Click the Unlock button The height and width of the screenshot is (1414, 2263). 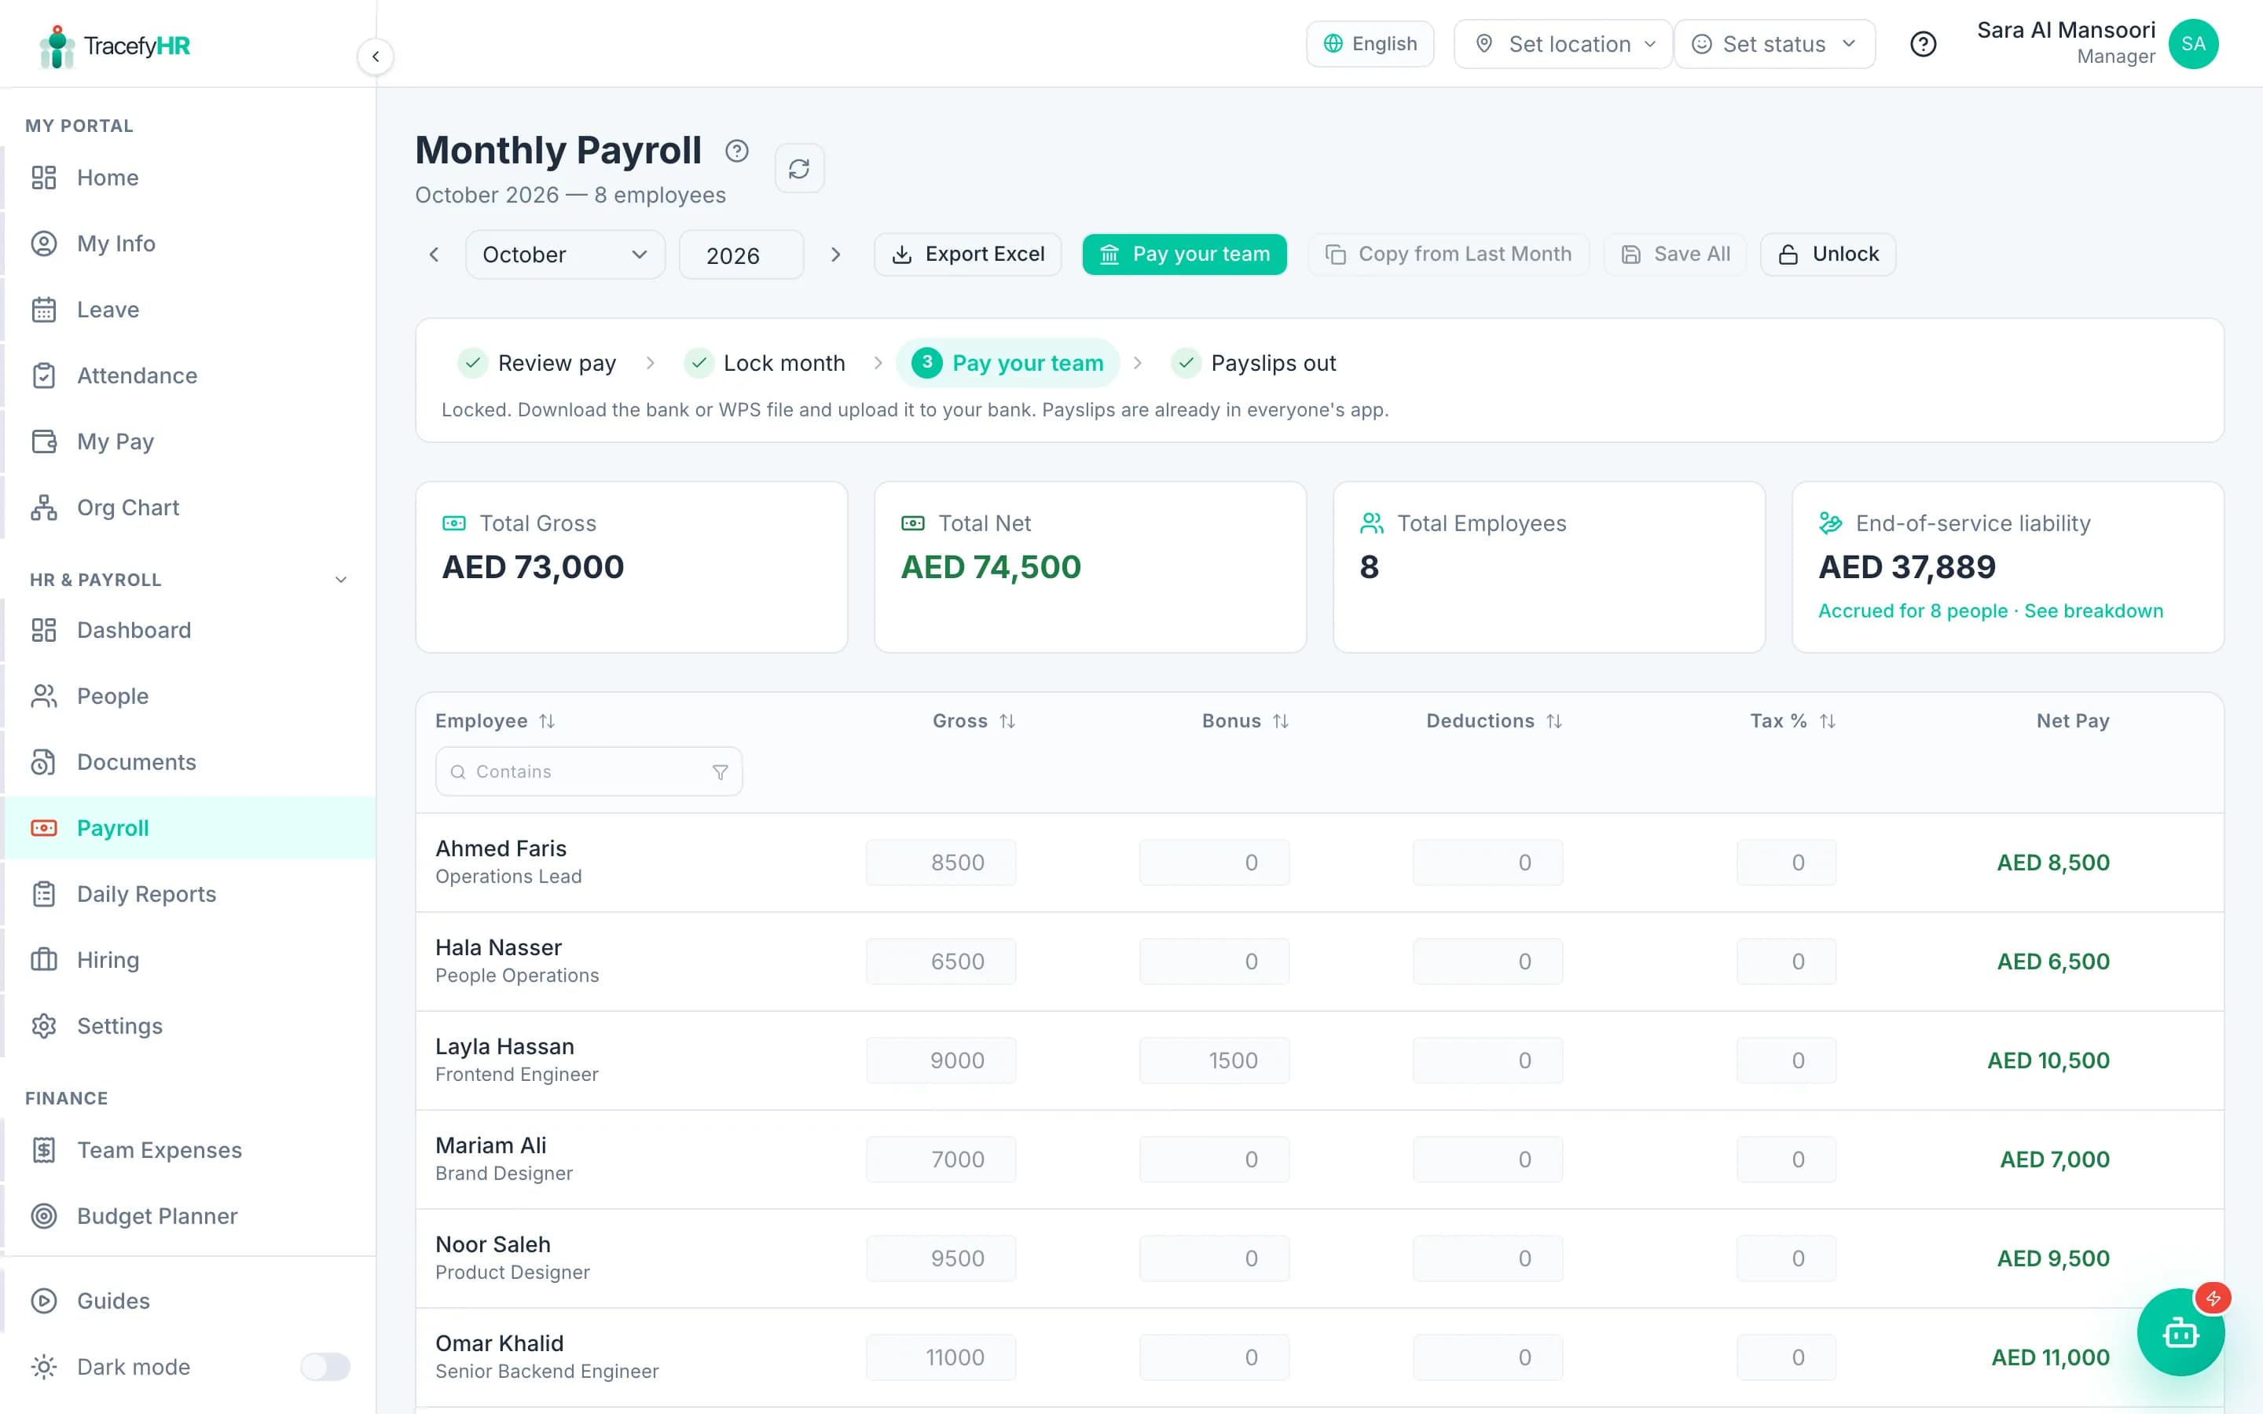coord(1827,255)
